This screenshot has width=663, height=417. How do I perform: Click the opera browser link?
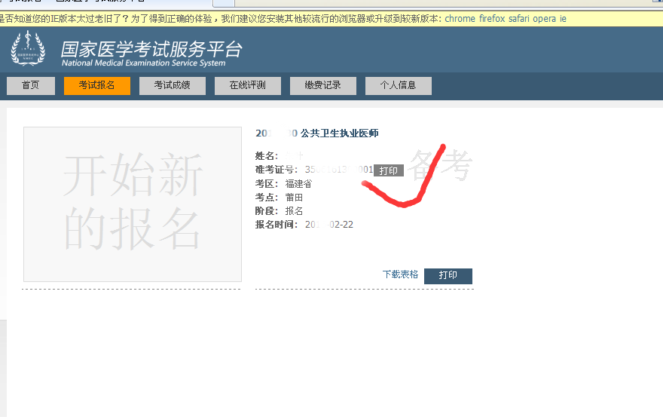click(x=545, y=19)
